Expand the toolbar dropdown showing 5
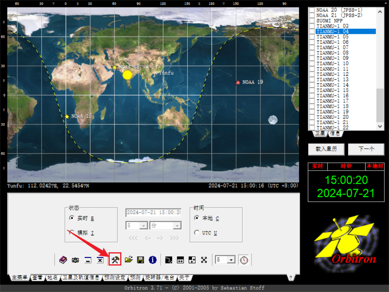Screen dimensions: 389x292 [x=231, y=260]
